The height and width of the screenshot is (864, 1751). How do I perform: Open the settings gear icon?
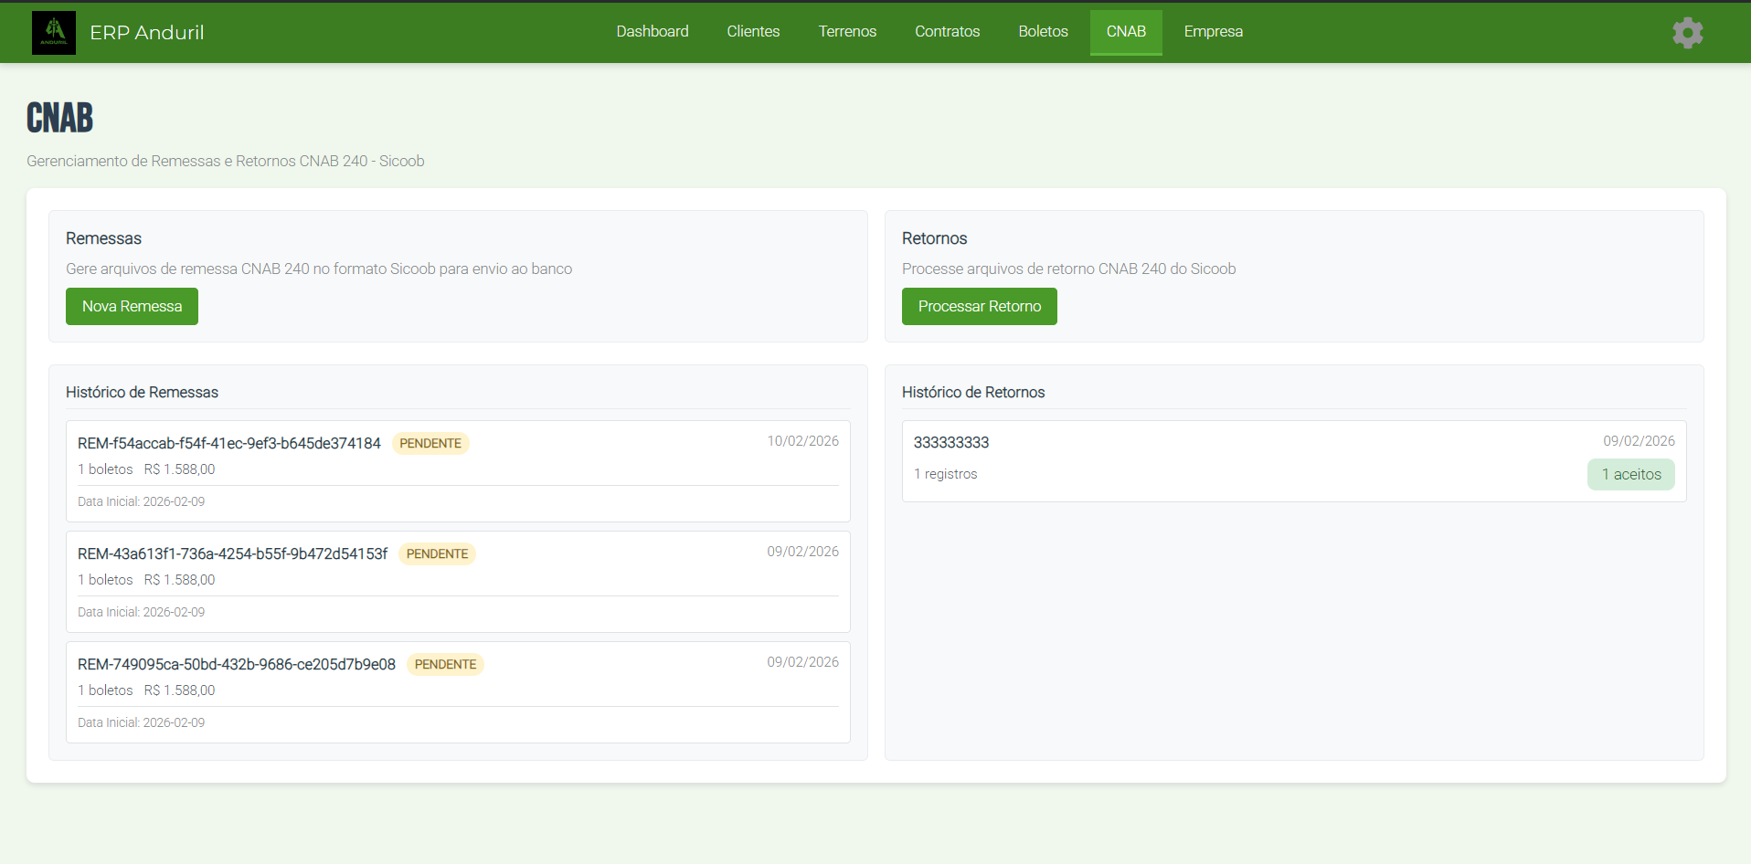tap(1687, 33)
